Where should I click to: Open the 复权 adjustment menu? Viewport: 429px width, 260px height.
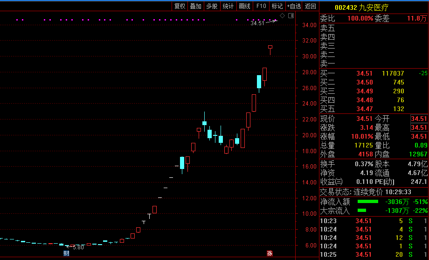(180, 6)
